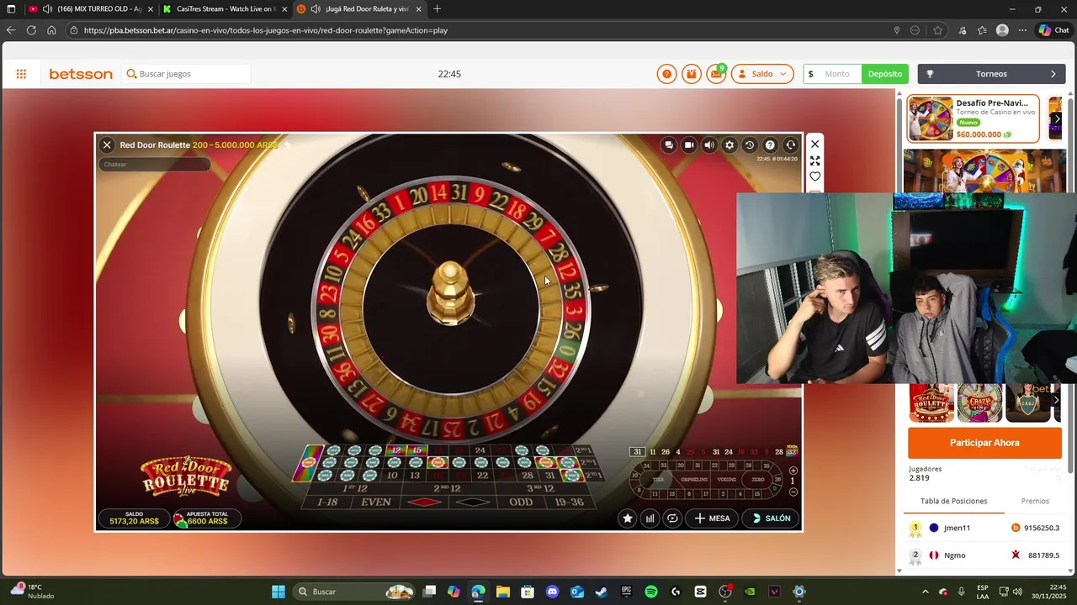
Task: Open the in-game help question icon
Action: click(770, 145)
